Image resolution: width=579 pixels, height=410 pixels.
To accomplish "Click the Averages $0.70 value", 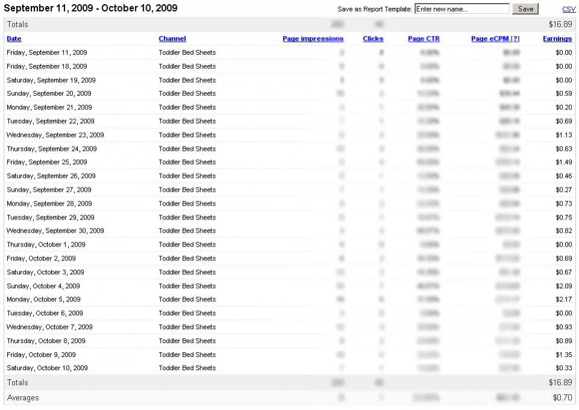I will pos(562,398).
